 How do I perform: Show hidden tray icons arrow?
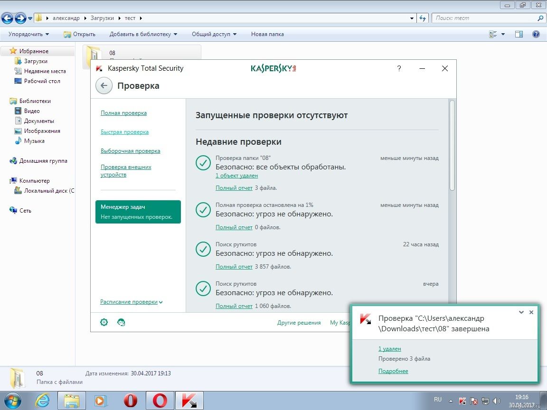click(x=451, y=401)
